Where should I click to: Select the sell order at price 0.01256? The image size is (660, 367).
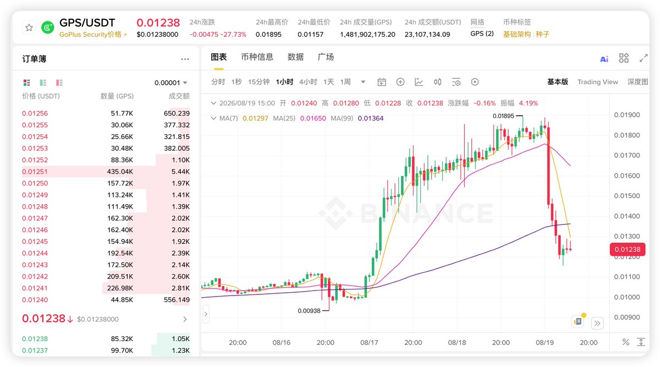pyautogui.click(x=106, y=113)
